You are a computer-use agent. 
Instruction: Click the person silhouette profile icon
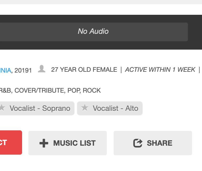click(x=42, y=69)
